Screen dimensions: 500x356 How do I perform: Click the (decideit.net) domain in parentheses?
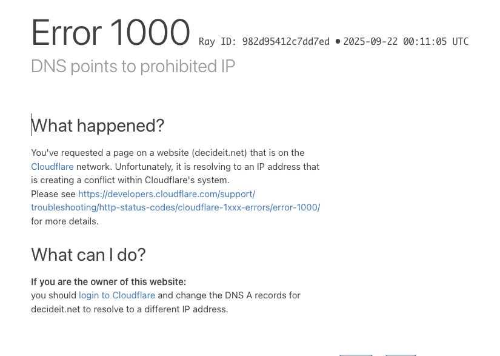pyautogui.click(x=219, y=153)
